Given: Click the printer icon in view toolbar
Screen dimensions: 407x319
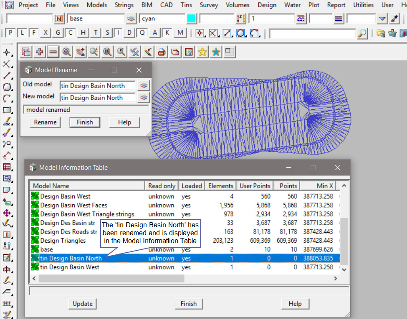Looking at the screenshot, I should (162, 52).
